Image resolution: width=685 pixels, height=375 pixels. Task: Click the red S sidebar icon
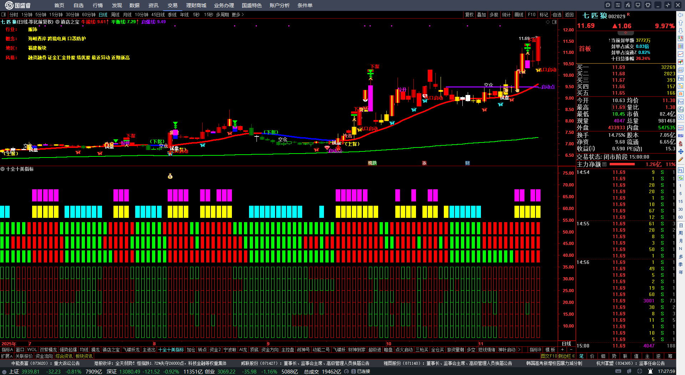point(681,144)
